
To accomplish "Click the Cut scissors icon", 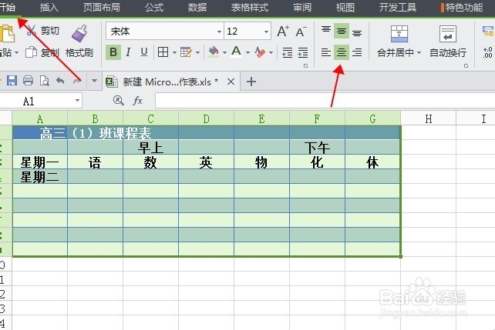I will click(x=32, y=31).
